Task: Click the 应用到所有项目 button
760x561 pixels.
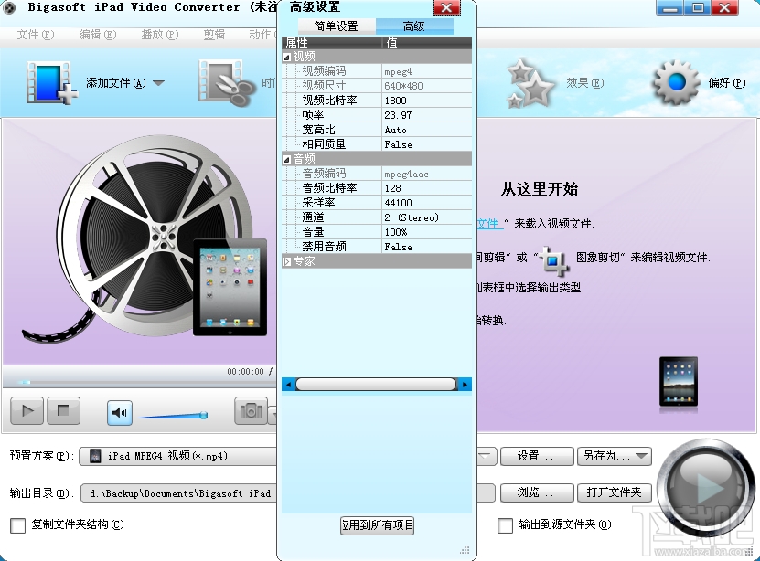Action: pos(376,526)
